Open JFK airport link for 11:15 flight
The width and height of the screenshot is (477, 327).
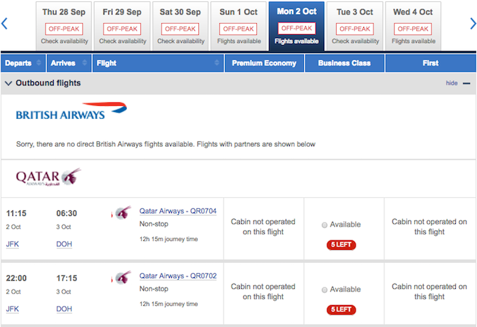click(12, 244)
